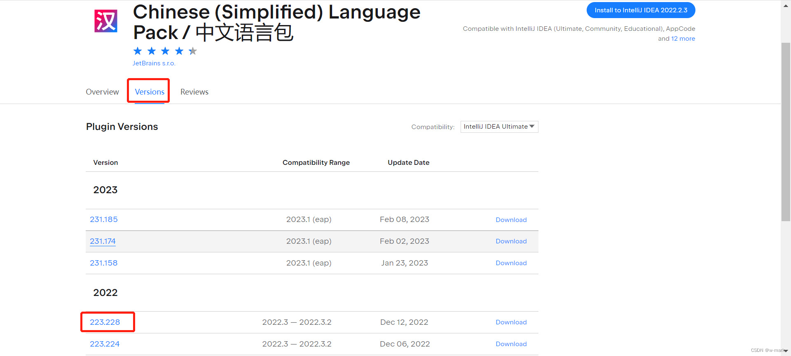Click the Update Date column header
Screen dimensions: 791x356
[409, 163]
